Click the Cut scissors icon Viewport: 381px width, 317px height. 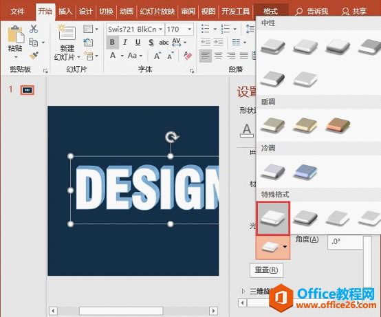point(34,29)
